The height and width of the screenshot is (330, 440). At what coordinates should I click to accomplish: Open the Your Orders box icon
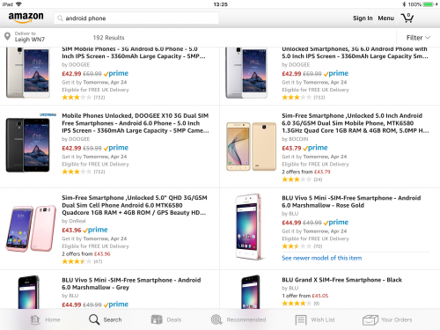(x=370, y=319)
